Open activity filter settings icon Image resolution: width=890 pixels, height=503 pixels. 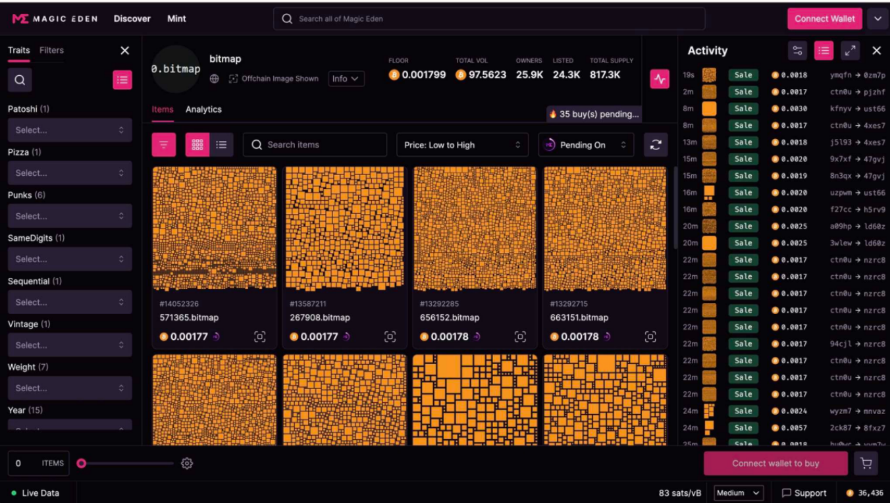click(797, 51)
